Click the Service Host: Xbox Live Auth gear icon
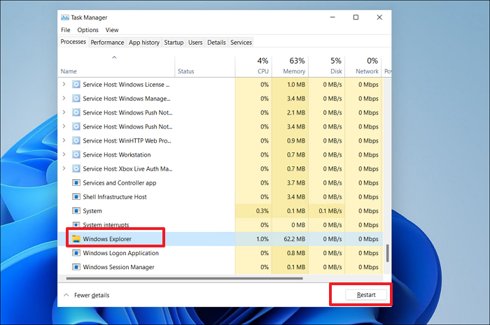Image resolution: width=490 pixels, height=325 pixels. [76, 168]
